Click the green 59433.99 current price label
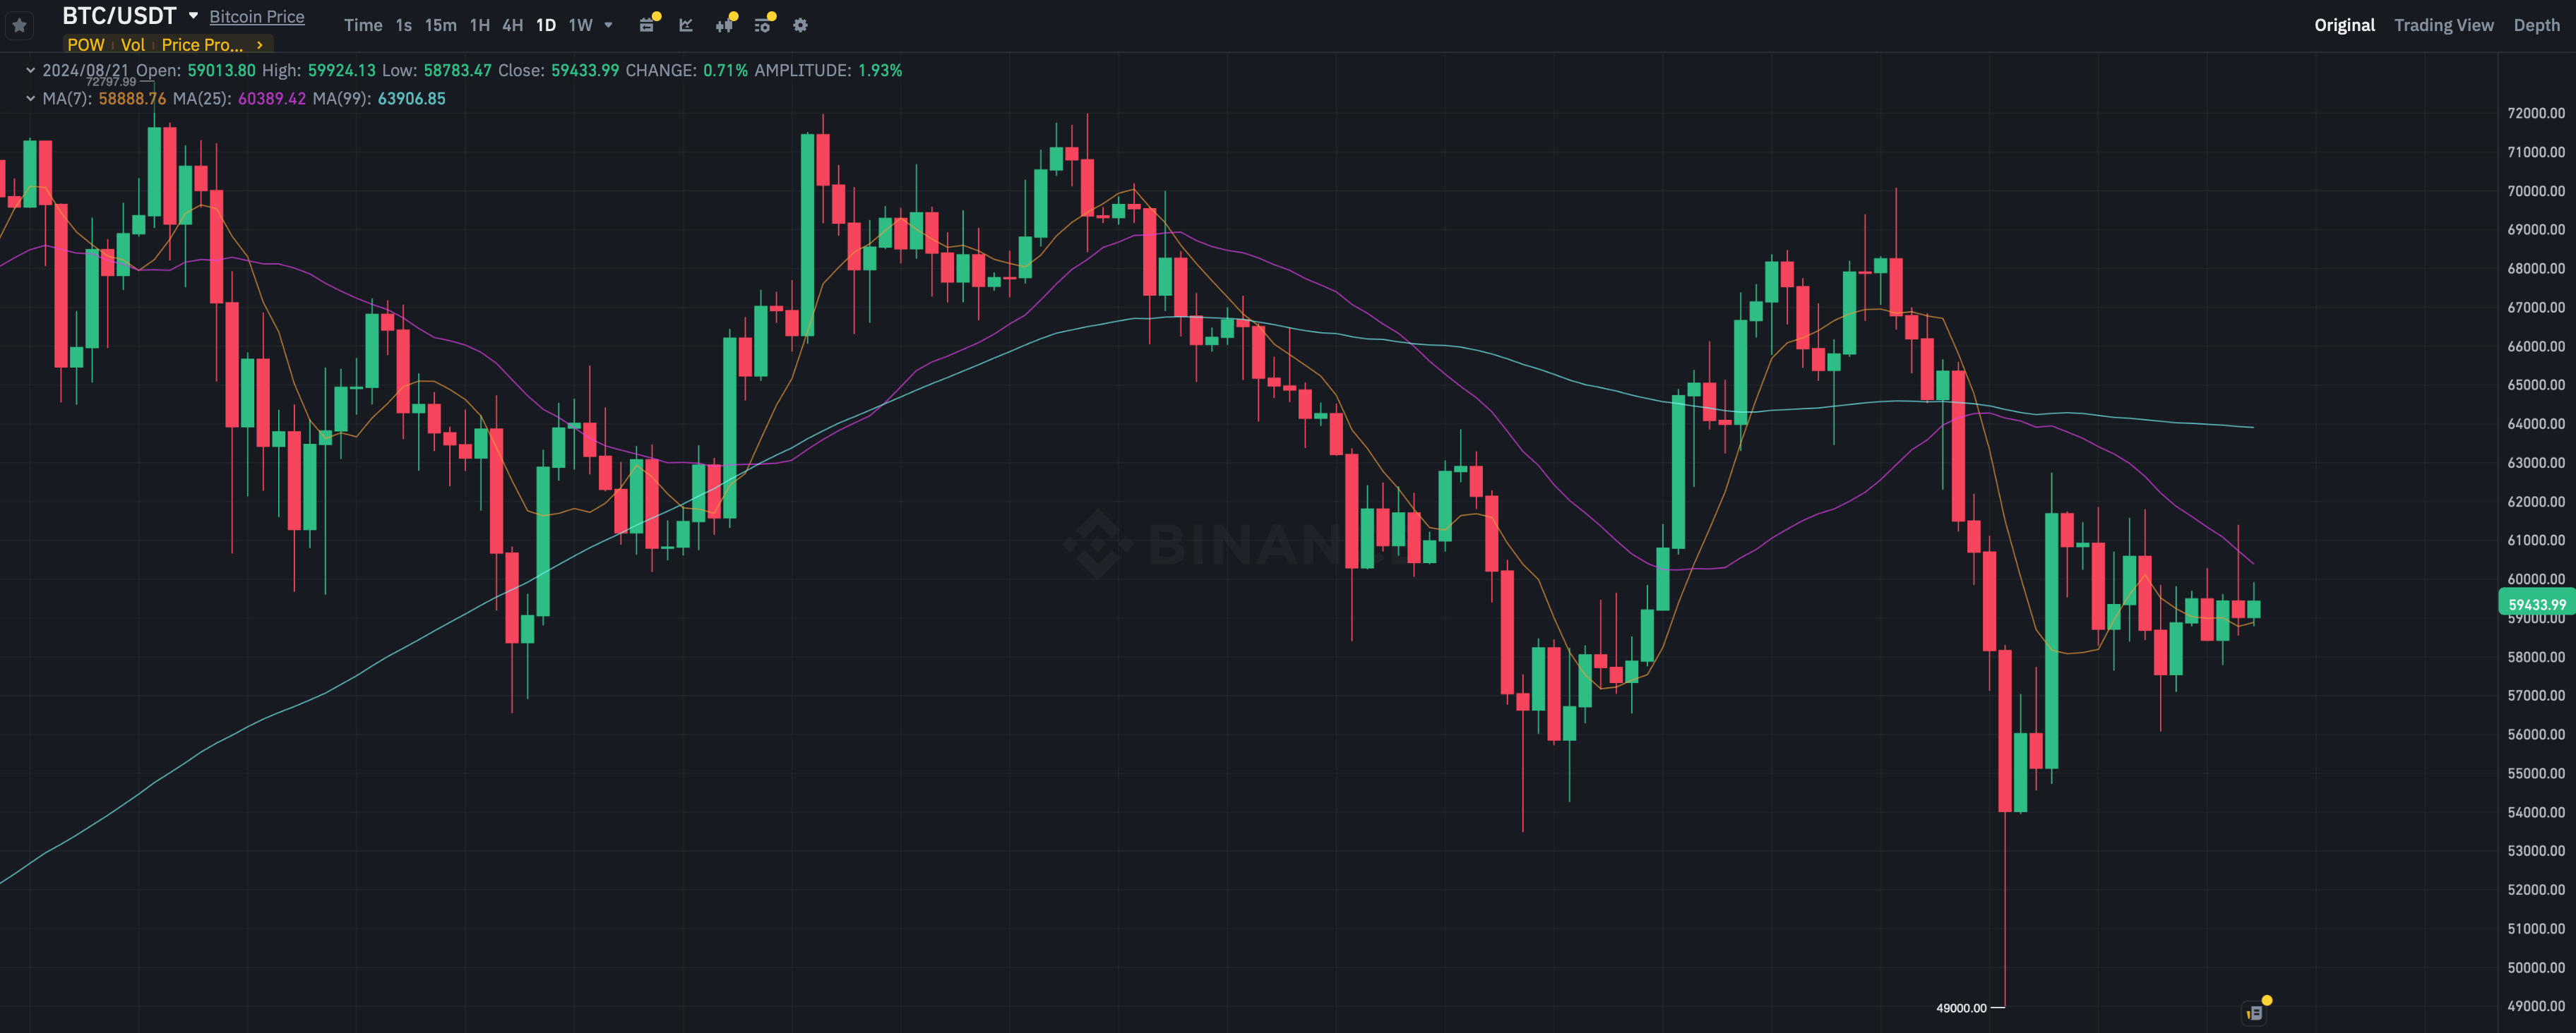This screenshot has height=1033, width=2576. pos(2536,603)
